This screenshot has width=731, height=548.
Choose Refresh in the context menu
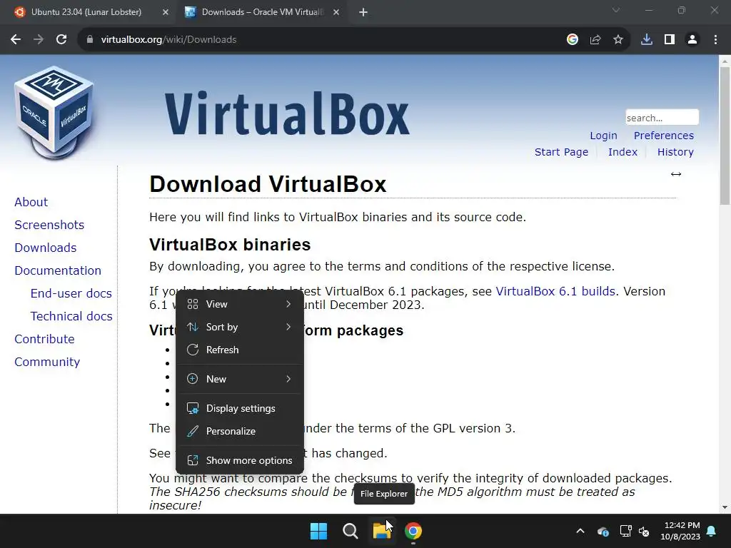[x=240, y=350]
